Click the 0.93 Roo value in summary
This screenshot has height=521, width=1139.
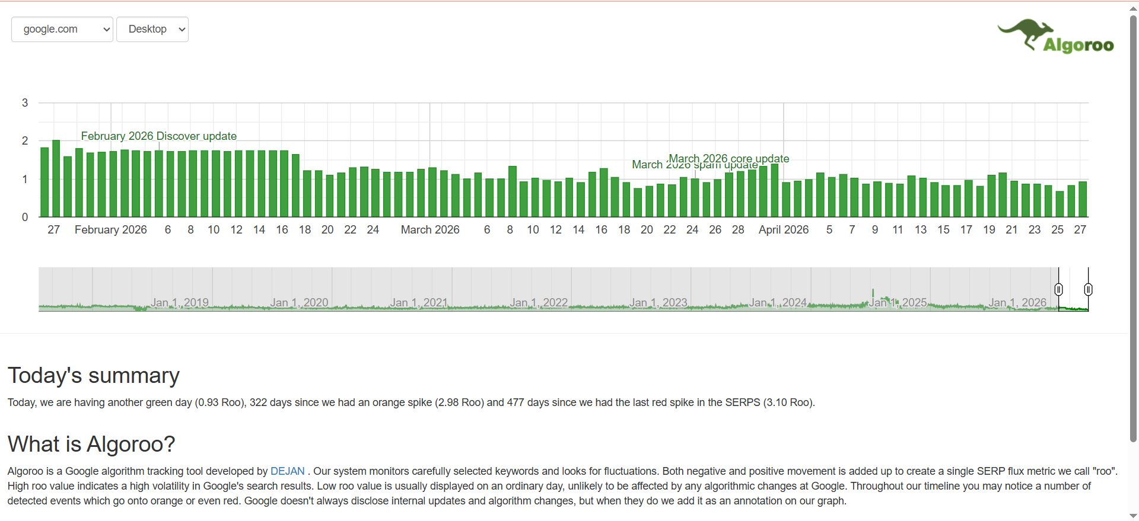(220, 402)
